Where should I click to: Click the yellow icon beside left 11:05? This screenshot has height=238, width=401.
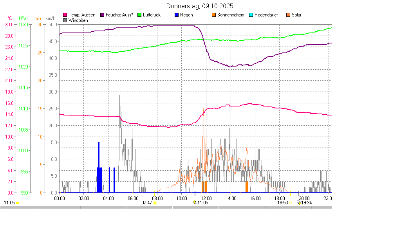(17, 203)
